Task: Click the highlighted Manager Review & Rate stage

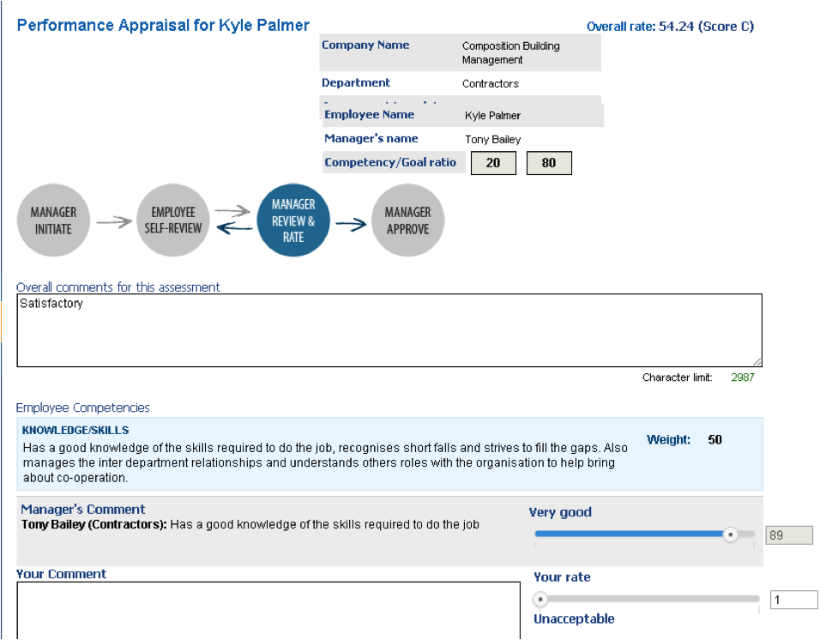Action: [292, 220]
